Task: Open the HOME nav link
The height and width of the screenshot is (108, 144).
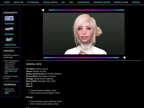Action: click(7, 2)
